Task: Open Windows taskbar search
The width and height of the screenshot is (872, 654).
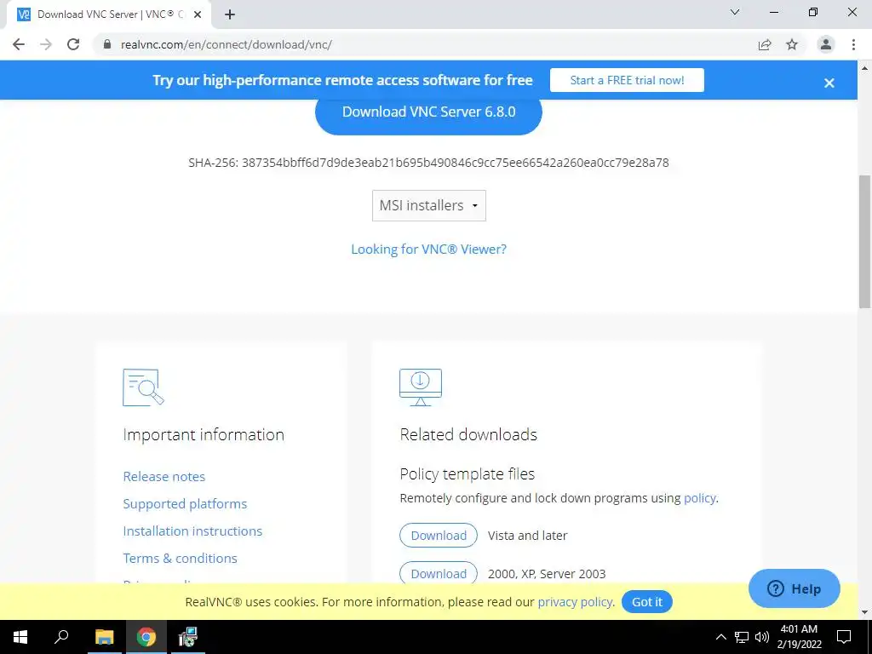Action: (61, 637)
